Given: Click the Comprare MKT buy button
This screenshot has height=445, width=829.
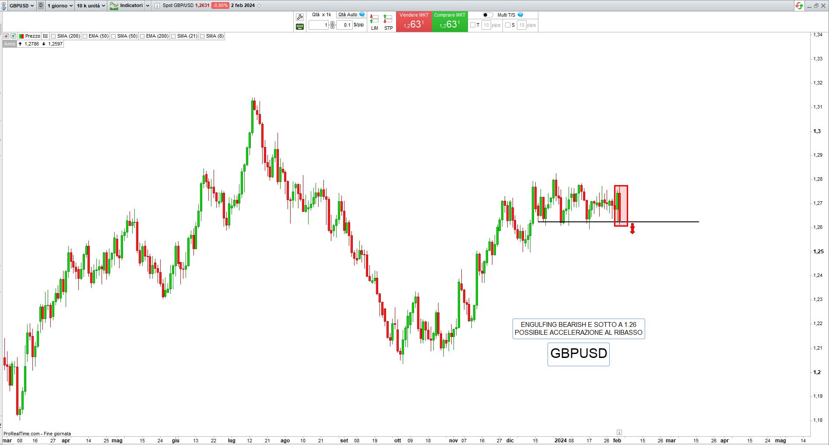Looking at the screenshot, I should [x=450, y=21].
